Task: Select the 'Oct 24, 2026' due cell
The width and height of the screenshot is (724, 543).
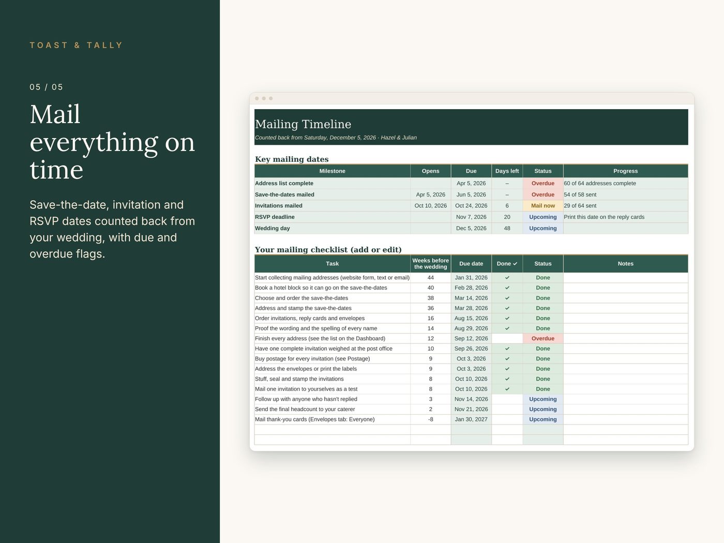Action: [471, 206]
